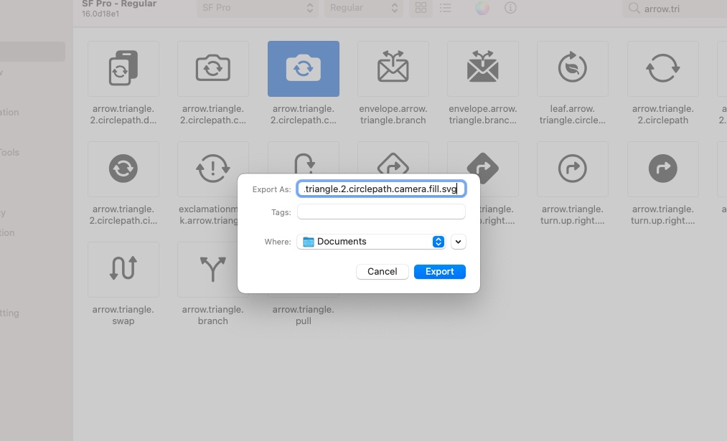Screen dimensions: 727x441
Task: Cancel the export dialog
Action: 382,272
